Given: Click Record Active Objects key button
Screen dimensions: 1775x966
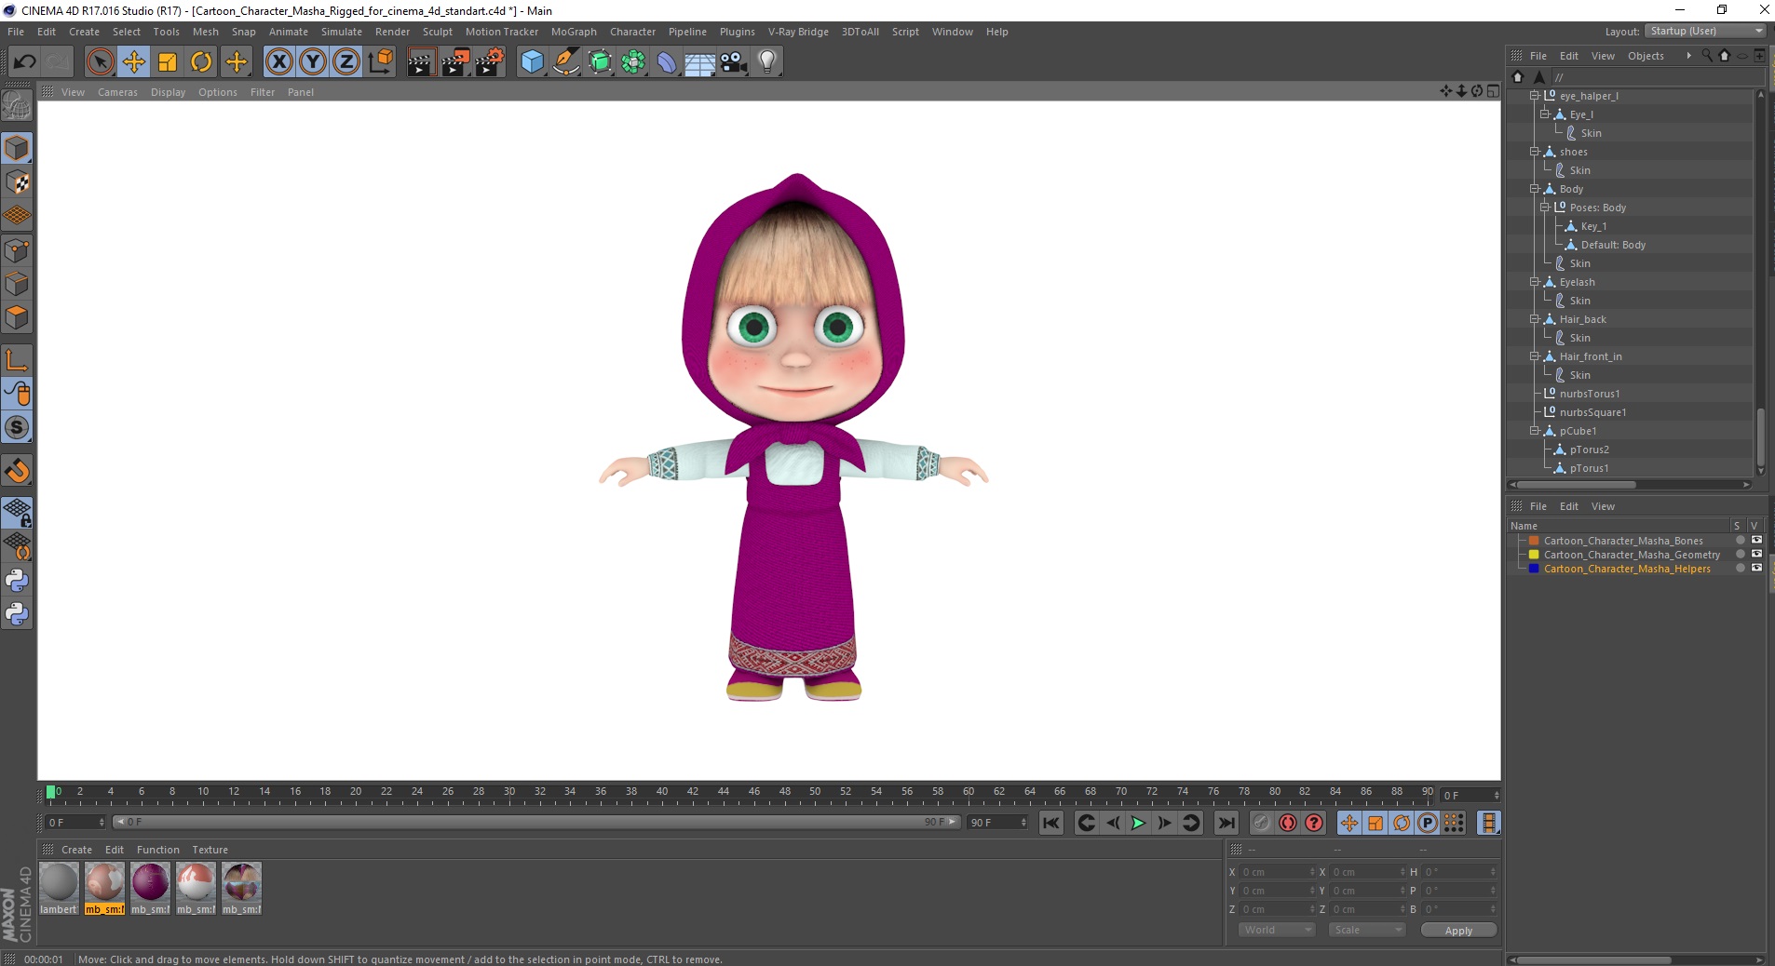Looking at the screenshot, I should tap(1261, 823).
